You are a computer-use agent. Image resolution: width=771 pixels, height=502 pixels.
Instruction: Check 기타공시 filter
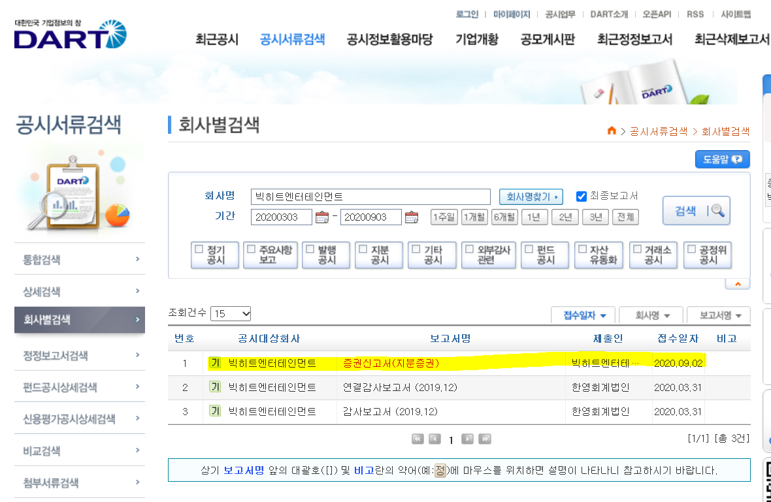(x=416, y=249)
